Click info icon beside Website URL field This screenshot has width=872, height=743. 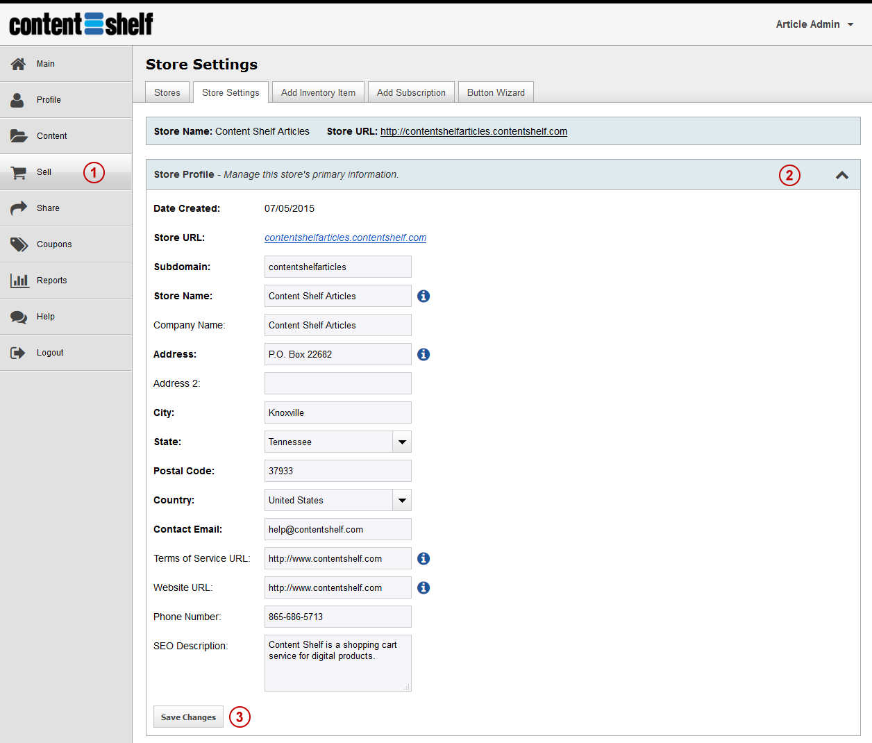(424, 587)
